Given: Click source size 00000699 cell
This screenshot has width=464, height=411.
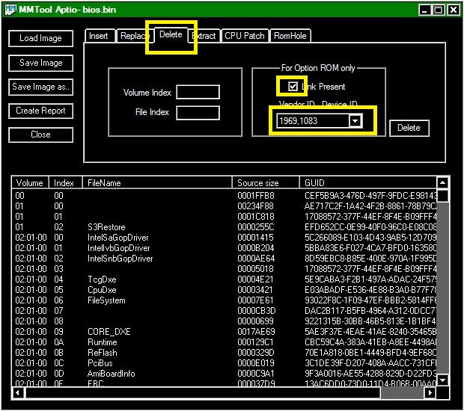Looking at the screenshot, I should pyautogui.click(x=256, y=321).
